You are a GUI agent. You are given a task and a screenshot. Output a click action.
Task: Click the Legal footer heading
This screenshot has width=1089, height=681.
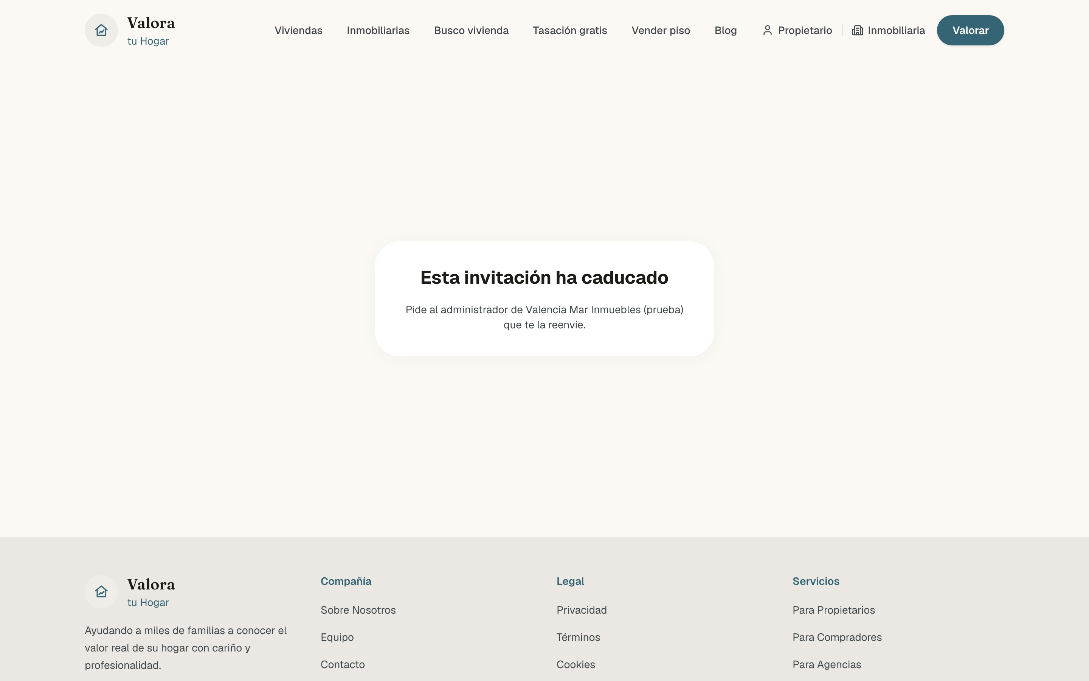tap(570, 581)
